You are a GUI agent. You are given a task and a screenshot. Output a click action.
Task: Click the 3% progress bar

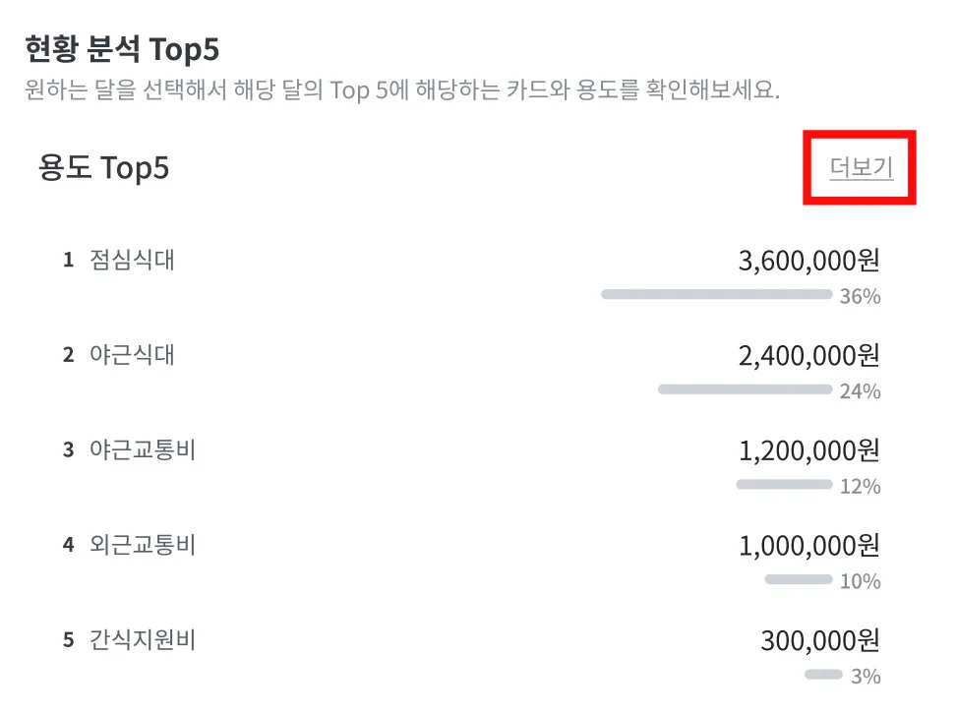click(823, 674)
